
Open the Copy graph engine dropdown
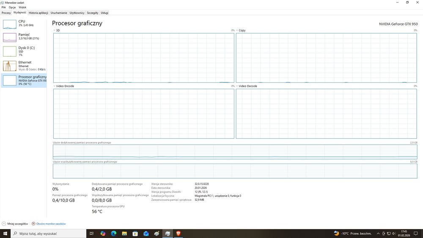pyautogui.click(x=237, y=30)
